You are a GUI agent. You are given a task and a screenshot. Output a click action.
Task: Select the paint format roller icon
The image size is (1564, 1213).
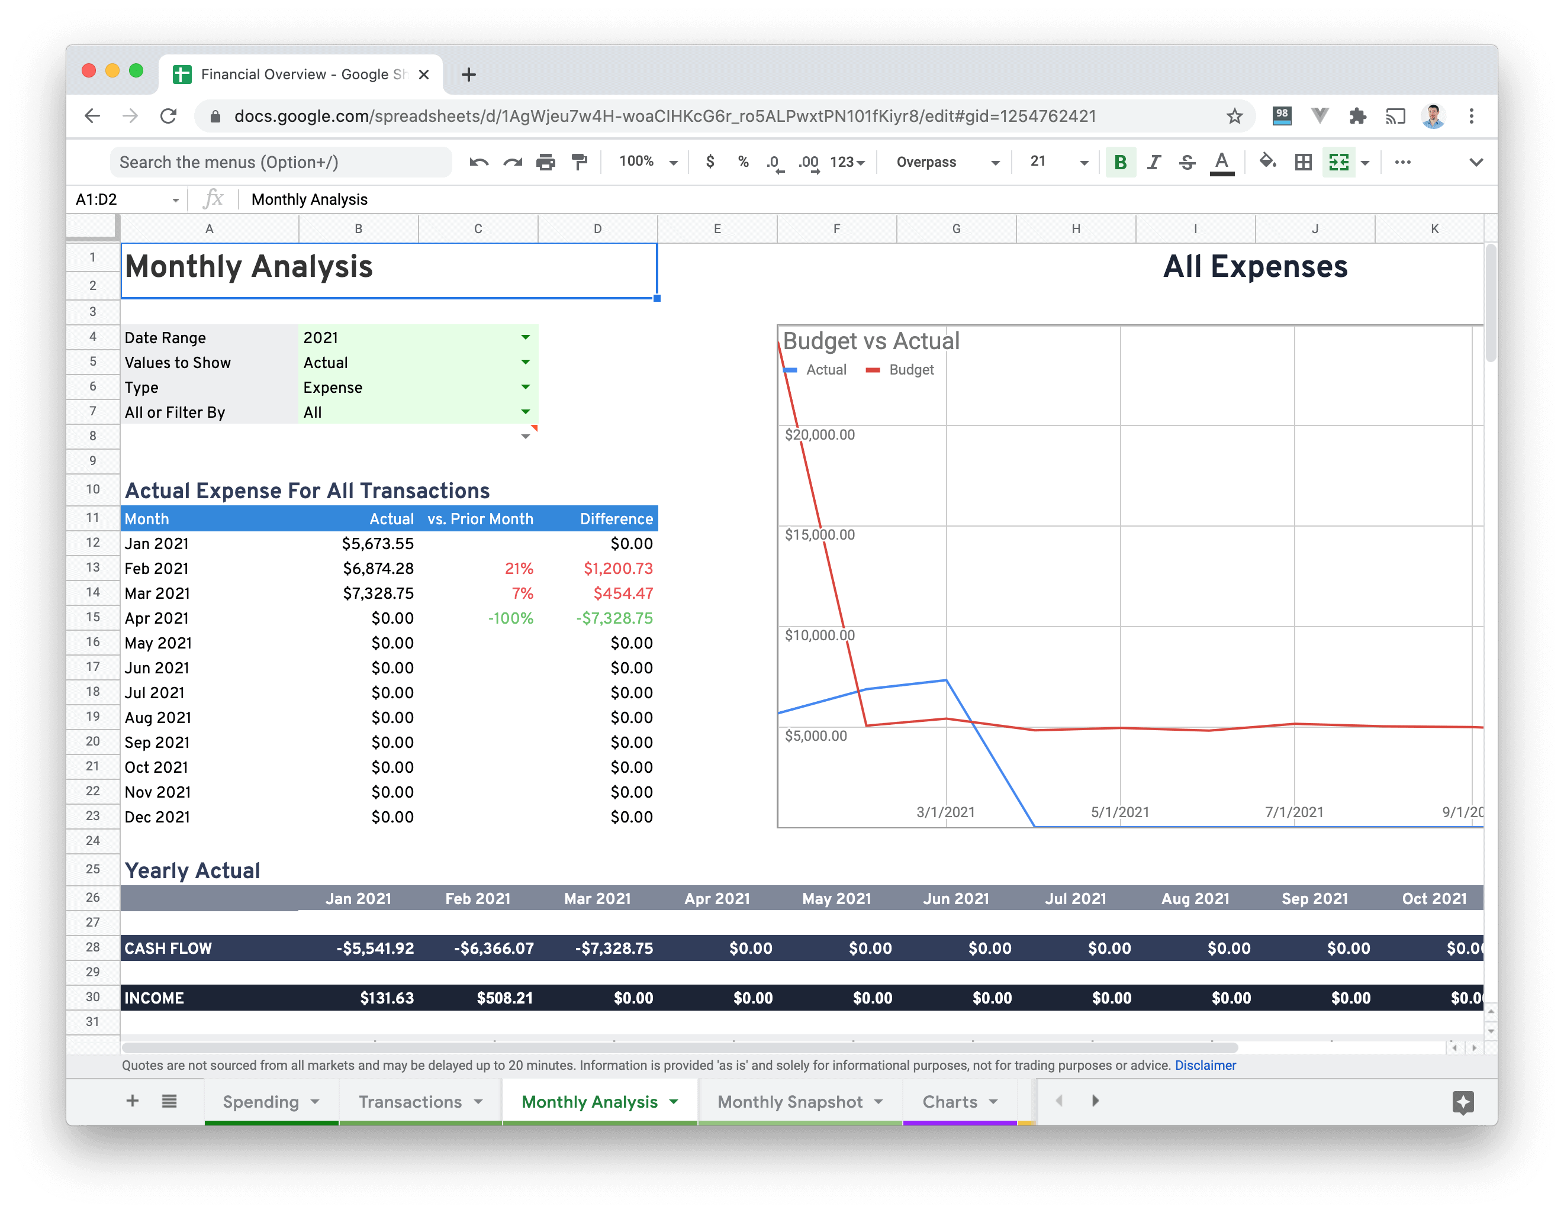[x=580, y=163]
